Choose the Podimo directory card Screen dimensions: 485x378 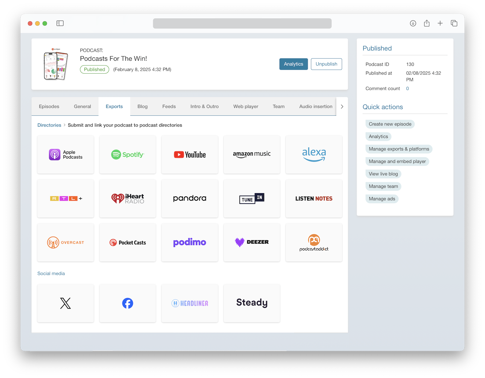[190, 242]
